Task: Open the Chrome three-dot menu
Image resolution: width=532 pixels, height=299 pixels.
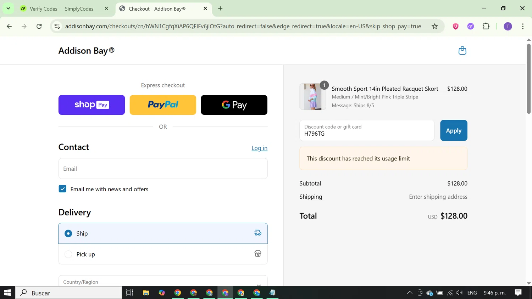Action: click(x=523, y=26)
